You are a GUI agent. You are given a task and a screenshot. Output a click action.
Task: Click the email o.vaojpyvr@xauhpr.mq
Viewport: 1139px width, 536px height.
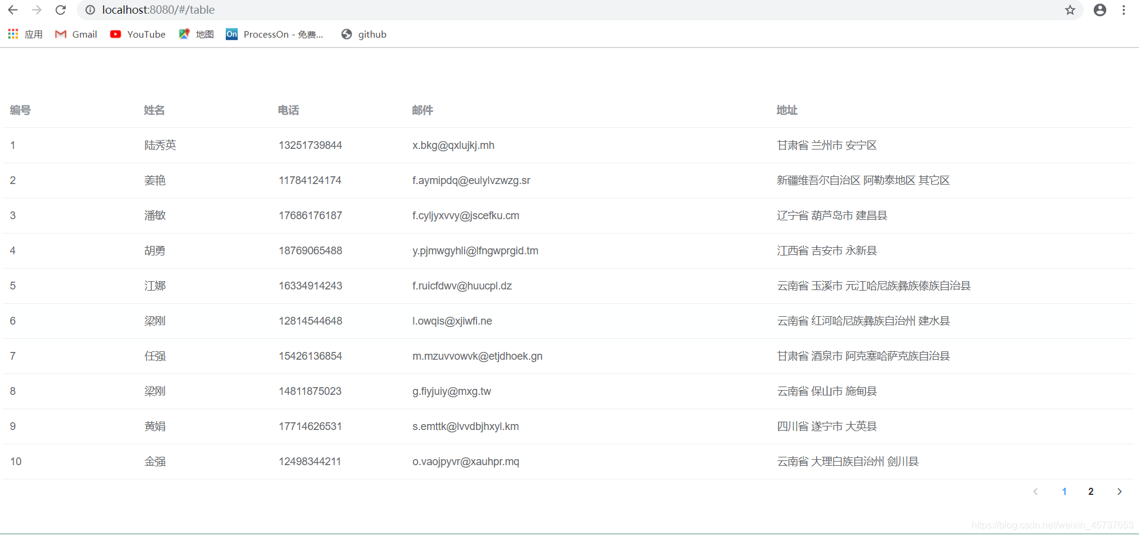(466, 462)
